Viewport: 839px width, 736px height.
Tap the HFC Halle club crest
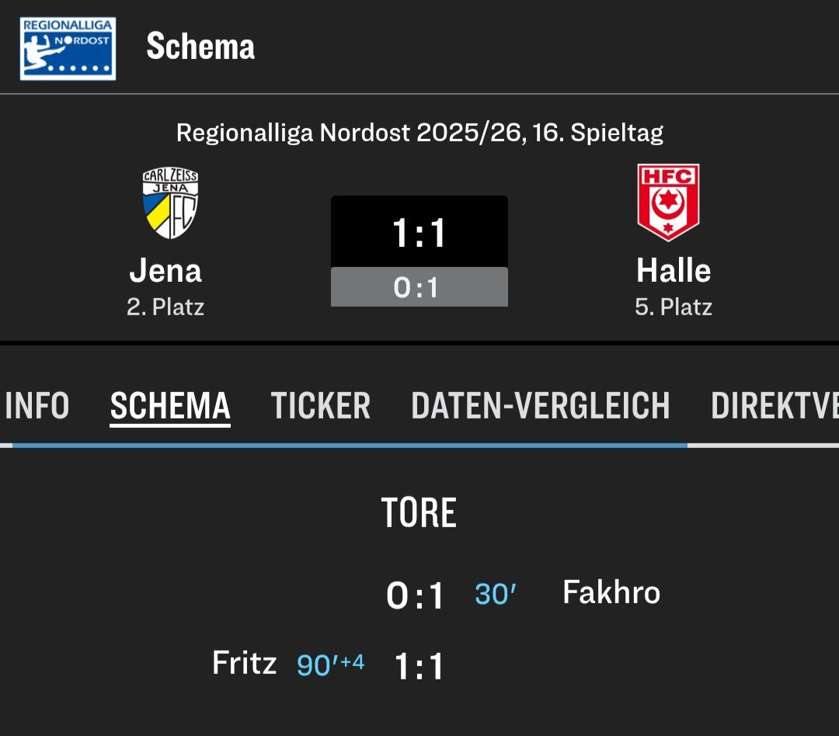point(668,202)
